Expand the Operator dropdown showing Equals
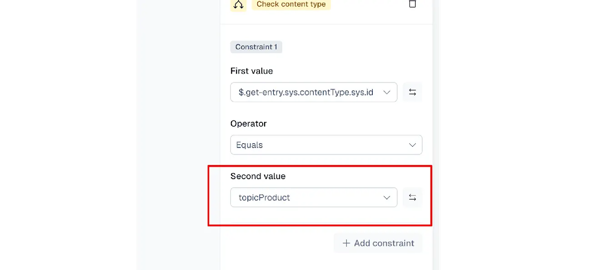 coord(326,145)
